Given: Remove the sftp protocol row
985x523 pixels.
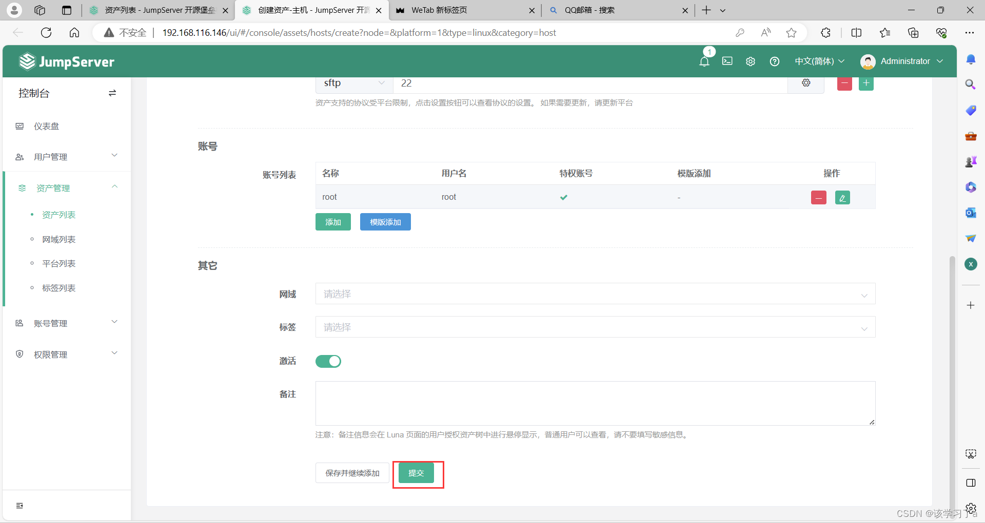Looking at the screenshot, I should pos(844,83).
